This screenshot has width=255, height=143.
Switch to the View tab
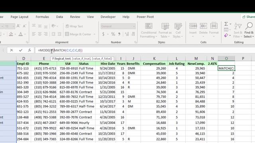90,17
